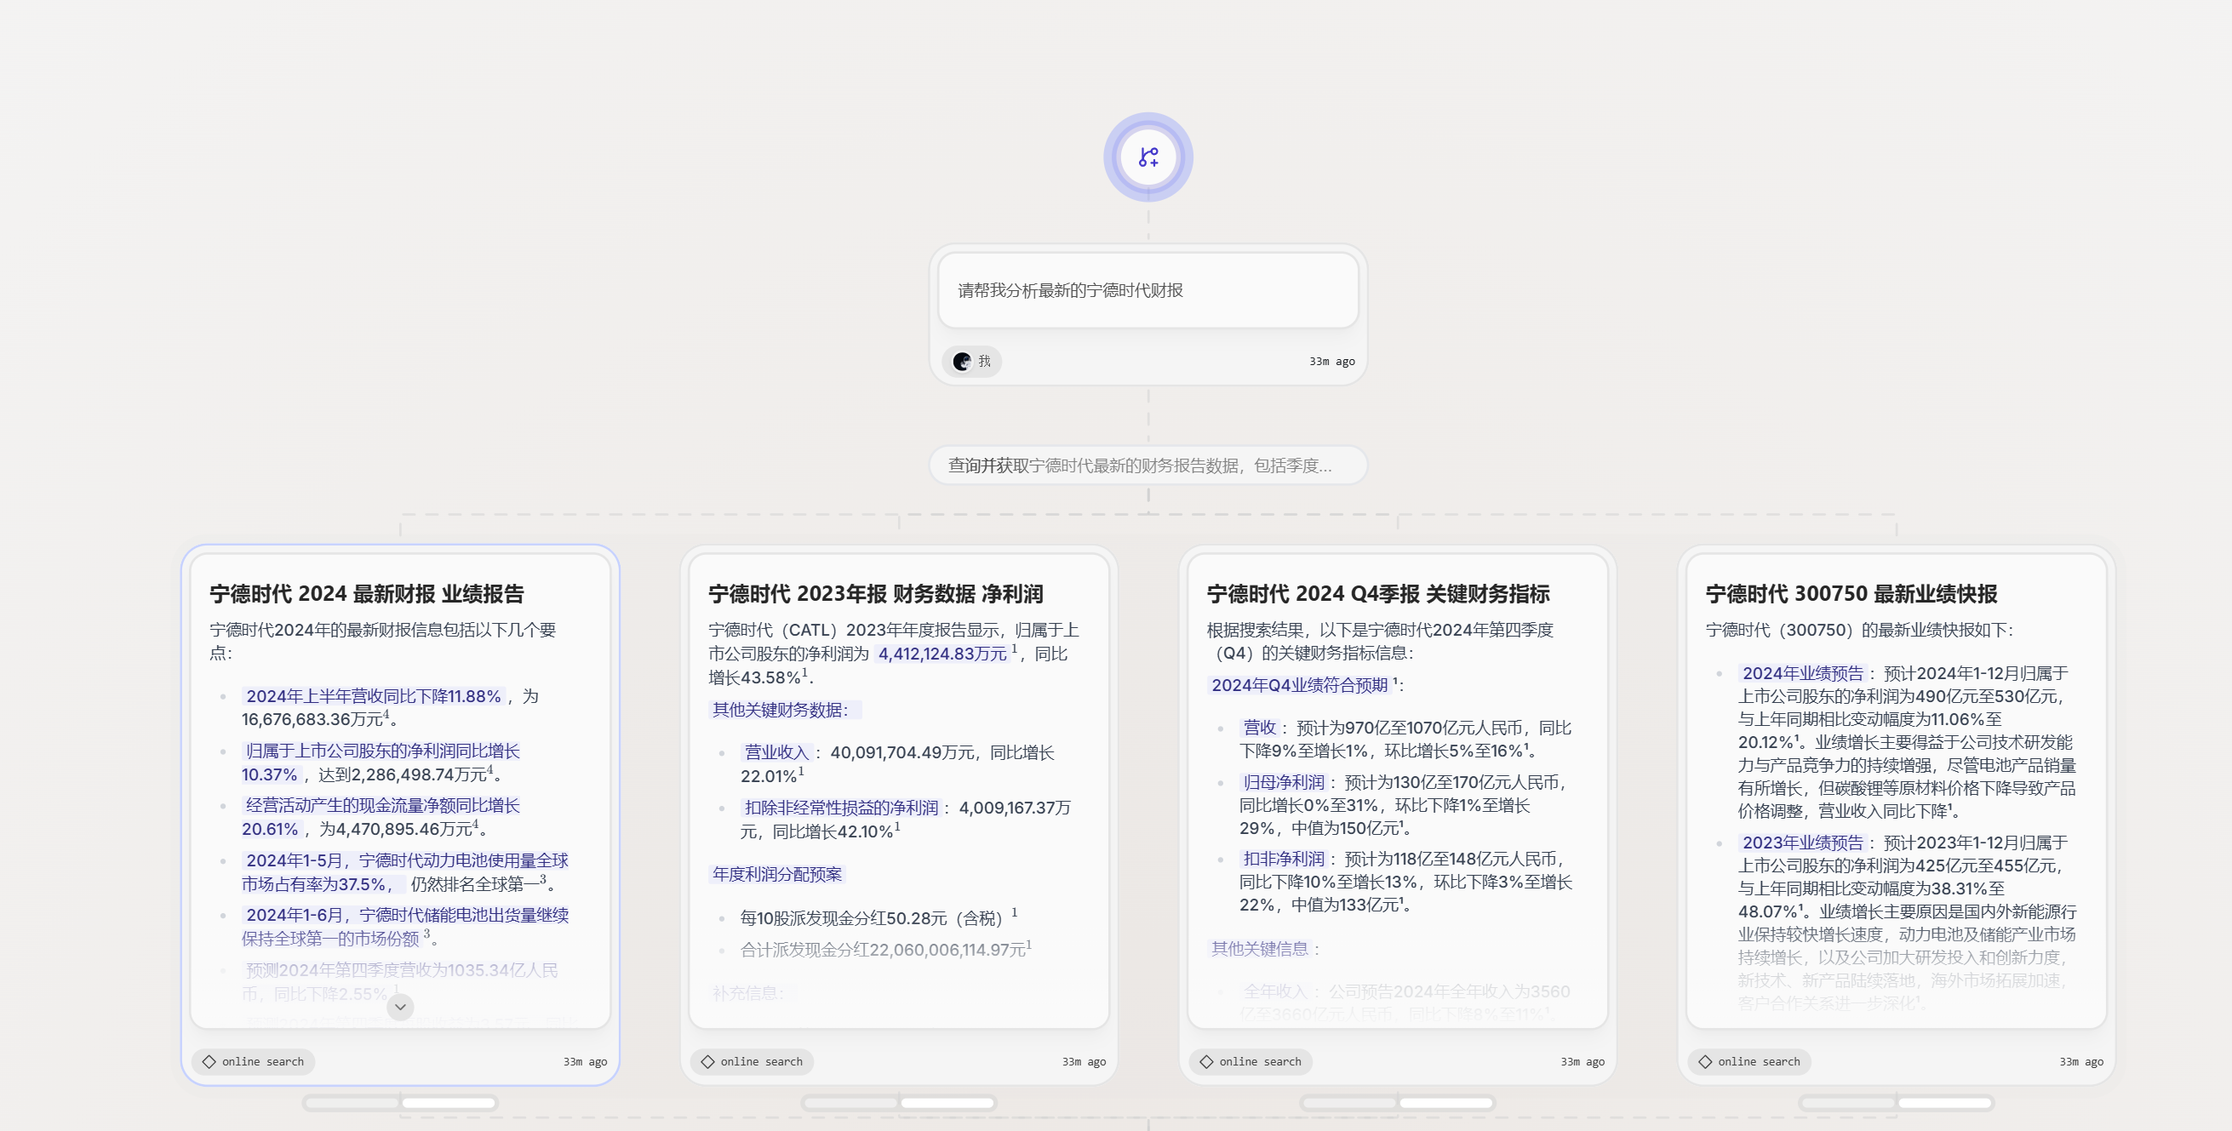Click online search badge on 业绩快报 card
This screenshot has width=2232, height=1131.
[1748, 1061]
